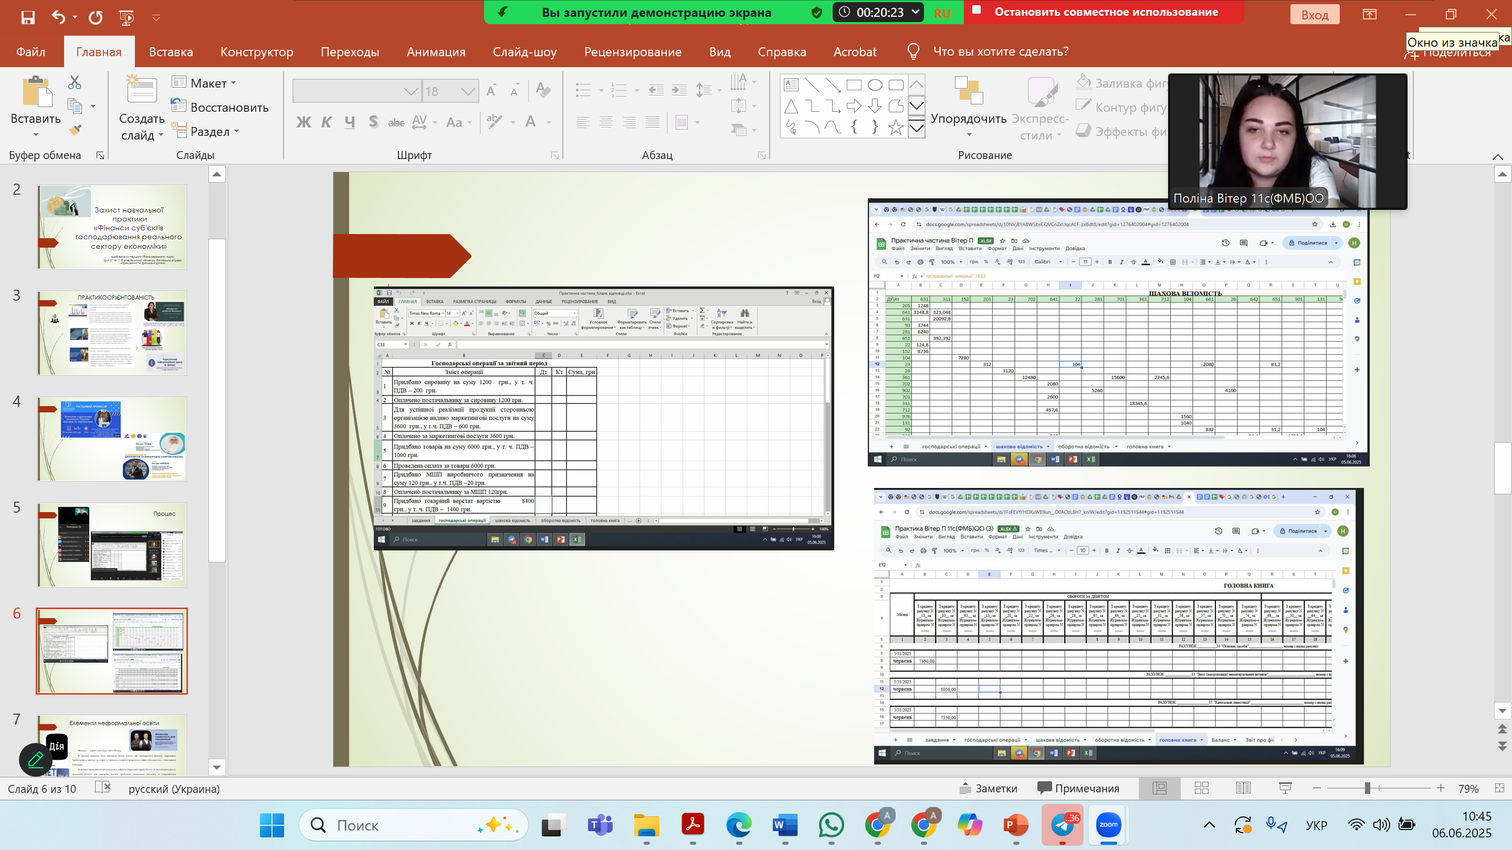Click the Sign in (Вход) button
The height and width of the screenshot is (850, 1512).
point(1314,15)
